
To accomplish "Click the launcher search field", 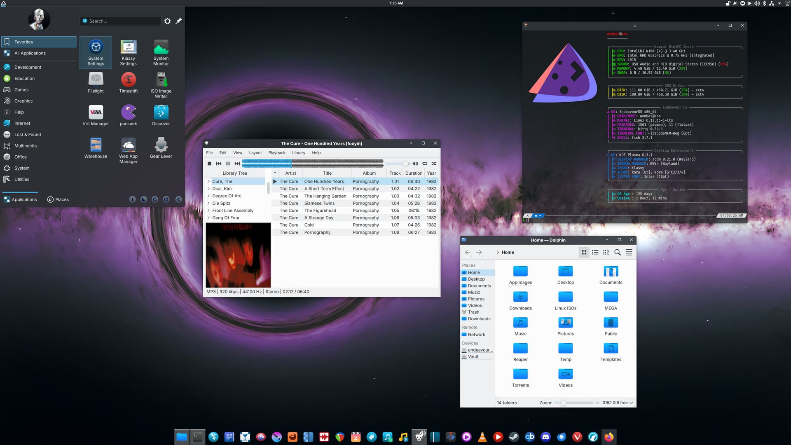I will 120,21.
